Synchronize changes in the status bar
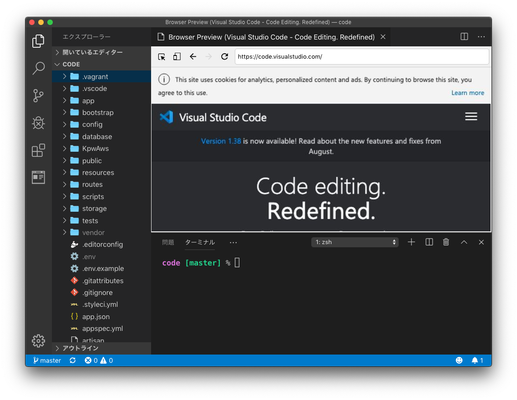The height and width of the screenshot is (400, 517). tap(72, 360)
